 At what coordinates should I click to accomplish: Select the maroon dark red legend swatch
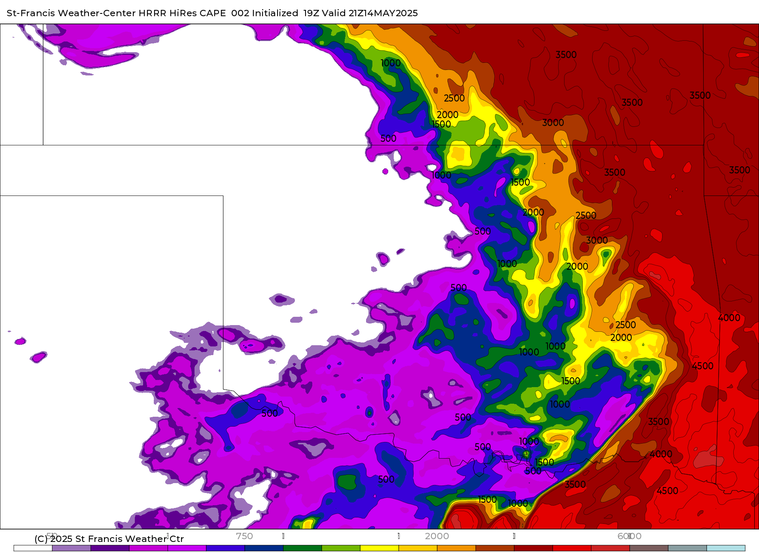pos(533,548)
